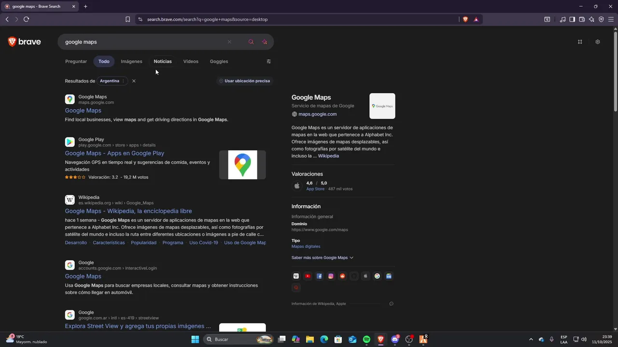The height and width of the screenshot is (347, 618).
Task: Open the browser hamburger menu
Action: 611,19
